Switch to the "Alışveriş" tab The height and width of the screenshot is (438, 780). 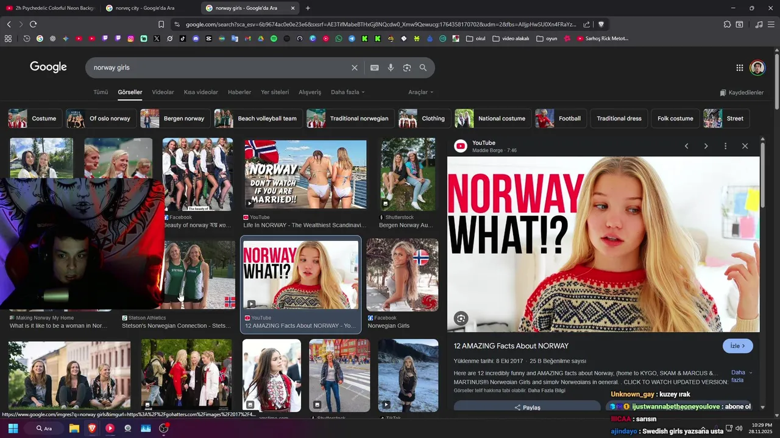tap(310, 92)
